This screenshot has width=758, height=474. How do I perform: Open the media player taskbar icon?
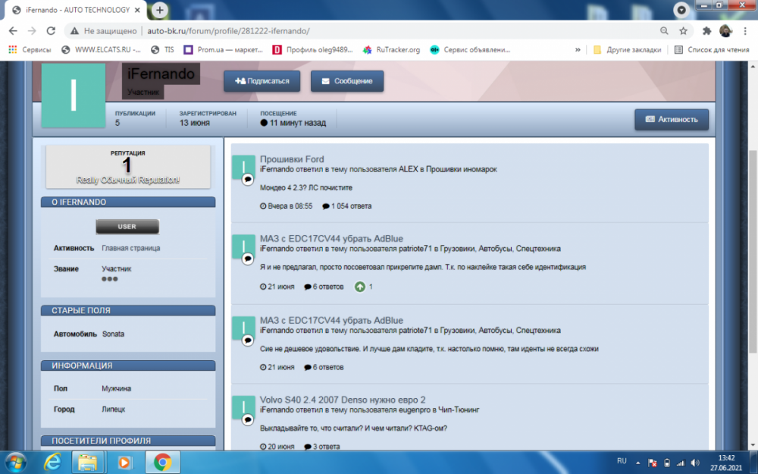pos(124,463)
